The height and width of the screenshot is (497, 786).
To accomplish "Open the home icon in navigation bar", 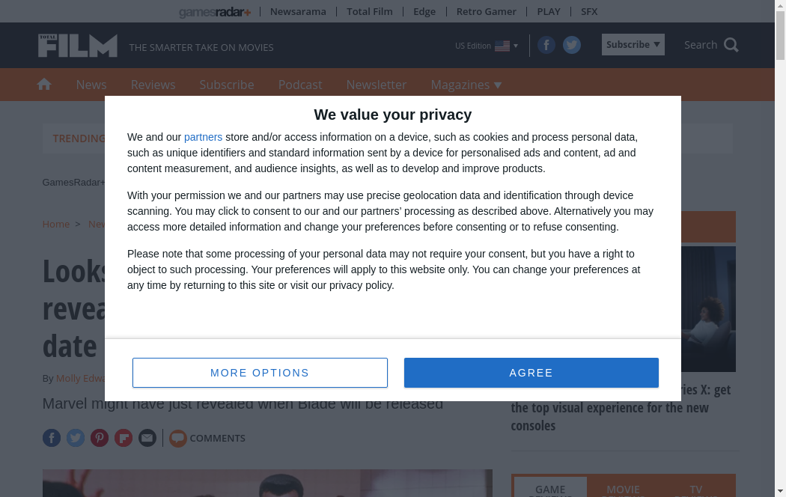I will point(44,85).
